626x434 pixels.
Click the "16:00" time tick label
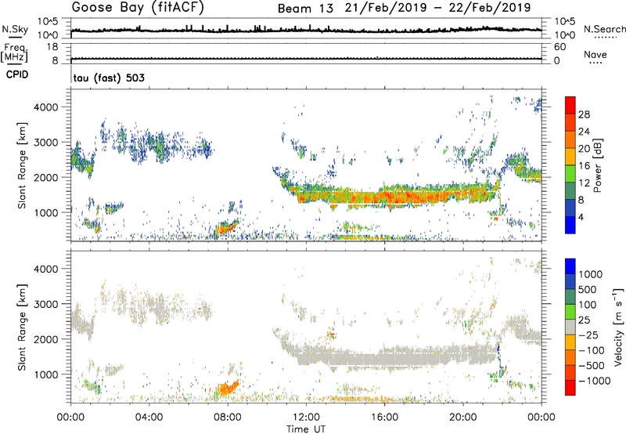384,418
